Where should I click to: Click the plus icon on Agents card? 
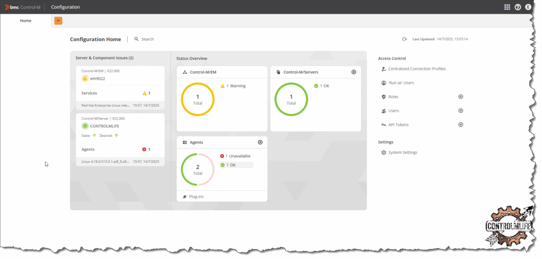tap(260, 142)
